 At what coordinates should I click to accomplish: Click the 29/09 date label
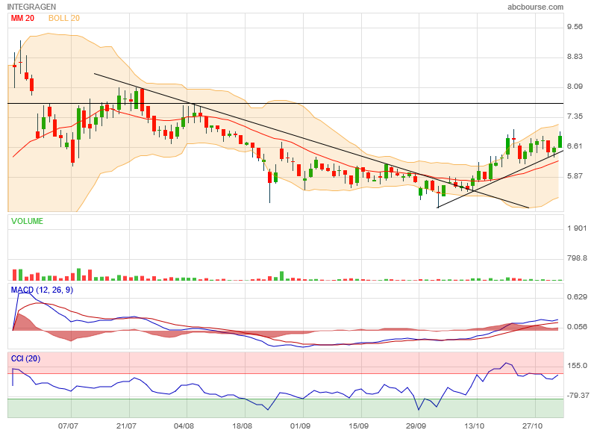click(416, 426)
